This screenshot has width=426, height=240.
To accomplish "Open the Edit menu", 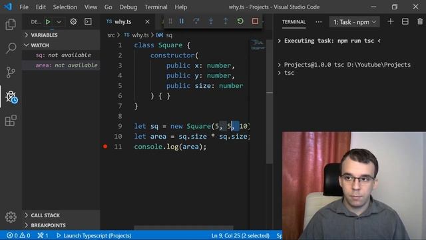I will click(41, 7).
